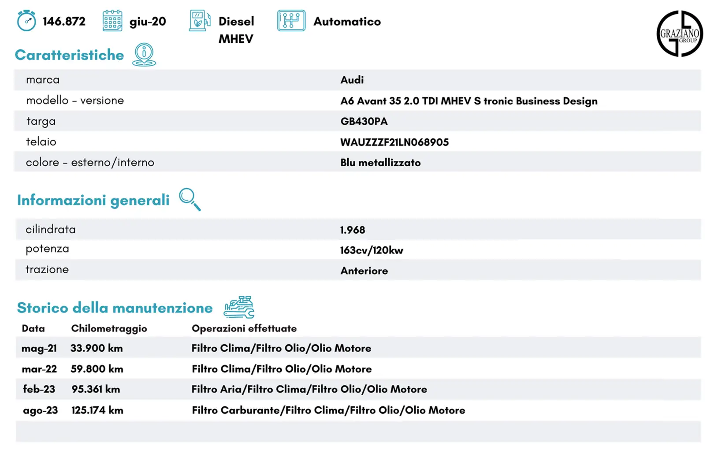This screenshot has height=476, width=714.
Task: Click the calendar registration date icon
Action: (112, 21)
